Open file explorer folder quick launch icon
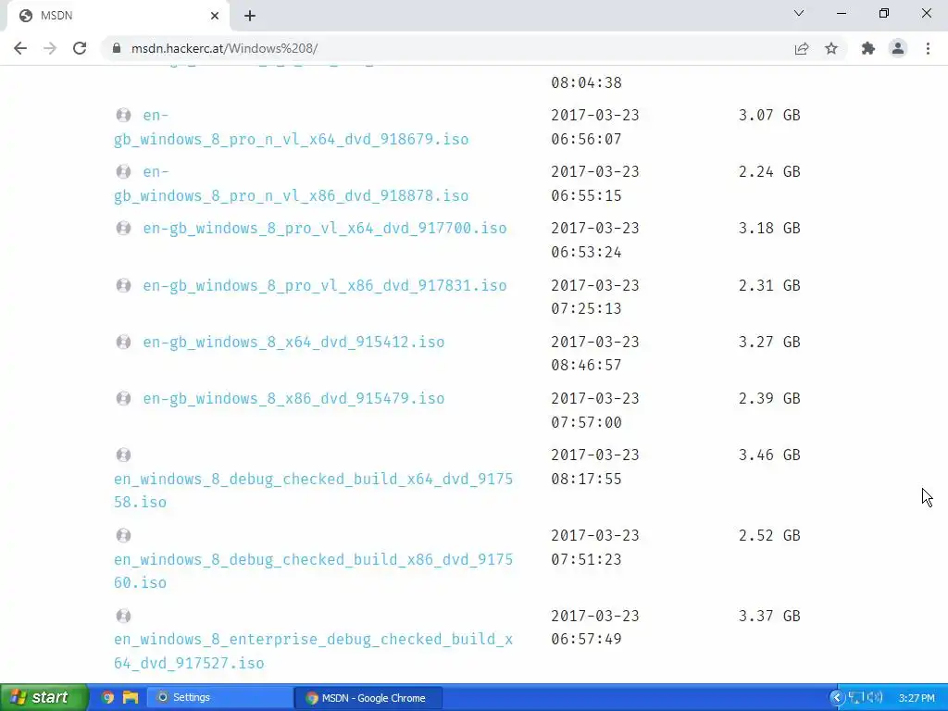948x711 pixels. [x=130, y=698]
